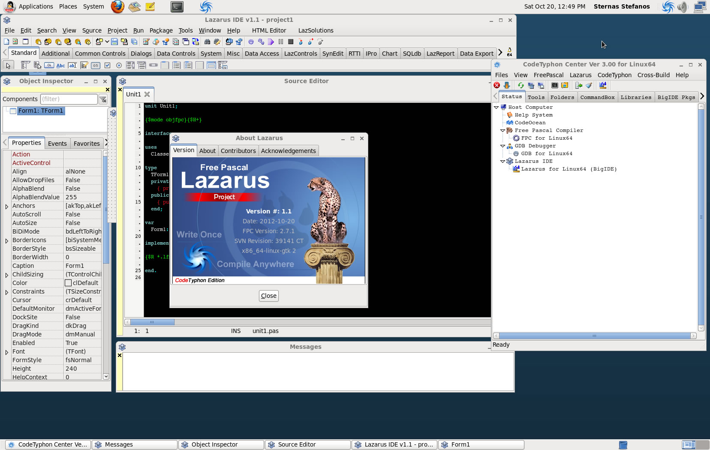Select the TListBox component icon
This screenshot has width=710, height=450.
coord(130,65)
